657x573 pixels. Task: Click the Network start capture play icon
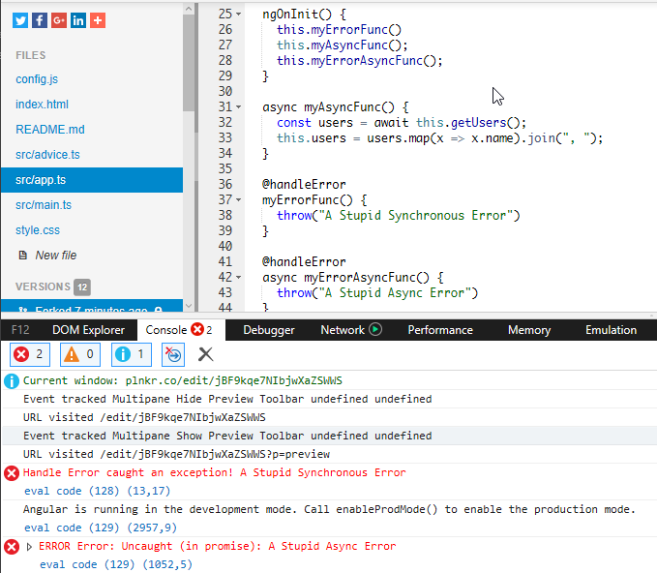[375, 329]
